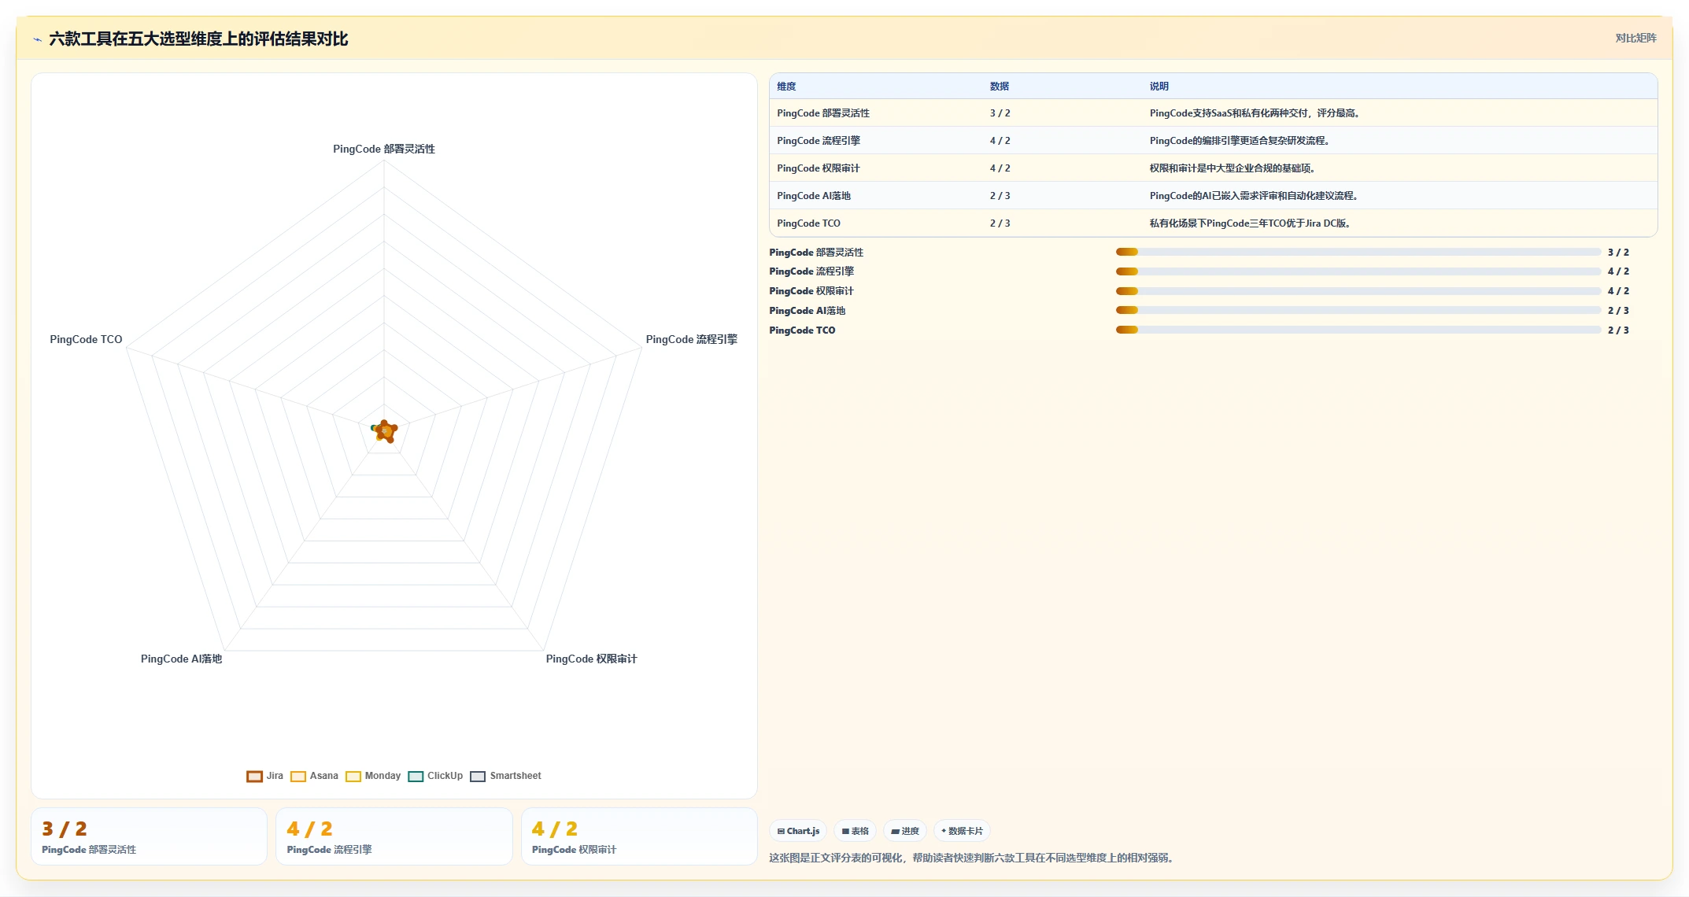The image size is (1689, 897).
Task: Click radar axis label PingCode 部署灵活性
Action: pyautogui.click(x=384, y=149)
